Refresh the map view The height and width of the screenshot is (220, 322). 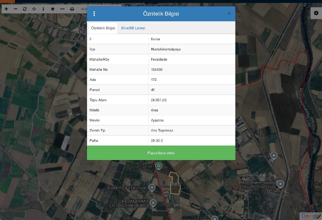pos(25,9)
